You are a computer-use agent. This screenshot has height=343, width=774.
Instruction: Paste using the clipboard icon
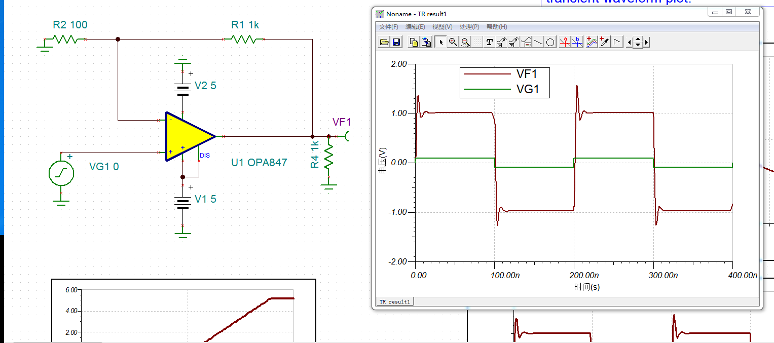click(x=426, y=42)
